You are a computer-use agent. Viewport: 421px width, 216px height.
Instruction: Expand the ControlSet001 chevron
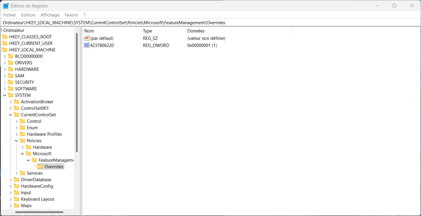click(x=11, y=108)
